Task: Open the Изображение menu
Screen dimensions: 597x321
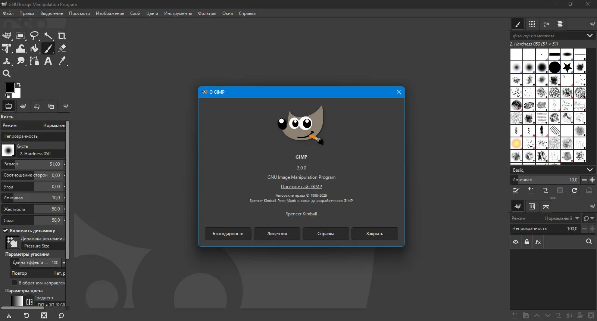Action: point(110,13)
